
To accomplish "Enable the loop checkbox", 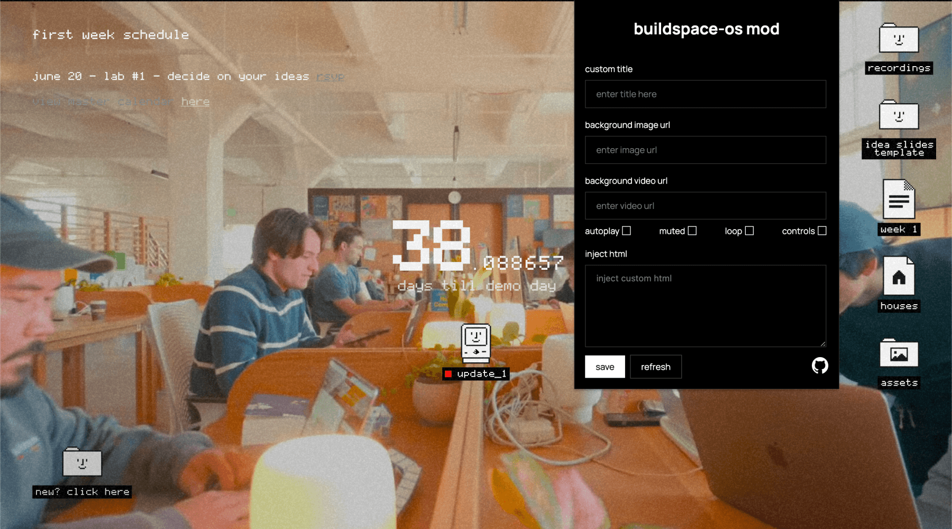I will 750,230.
